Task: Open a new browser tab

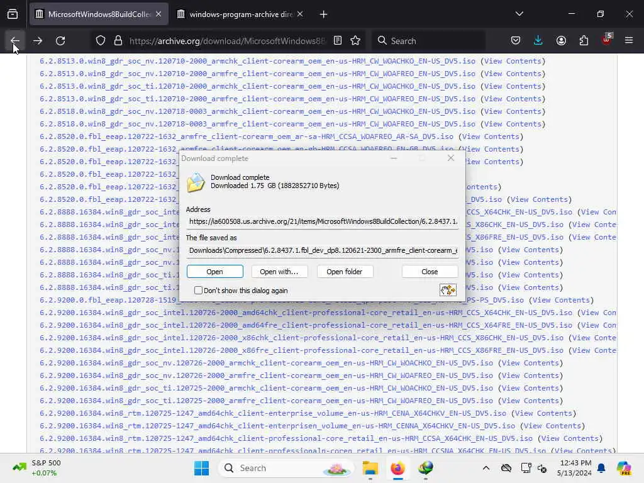Action: (324, 14)
